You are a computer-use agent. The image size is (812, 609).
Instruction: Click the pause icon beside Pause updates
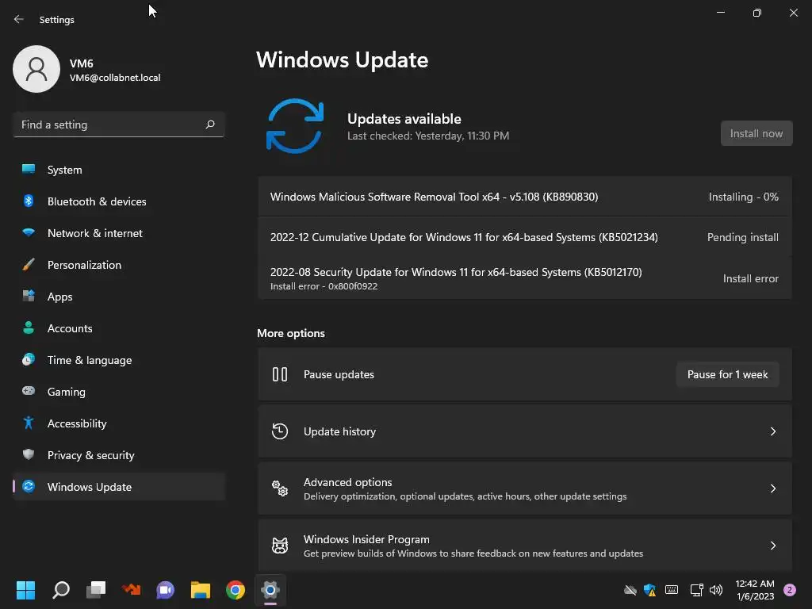point(280,374)
